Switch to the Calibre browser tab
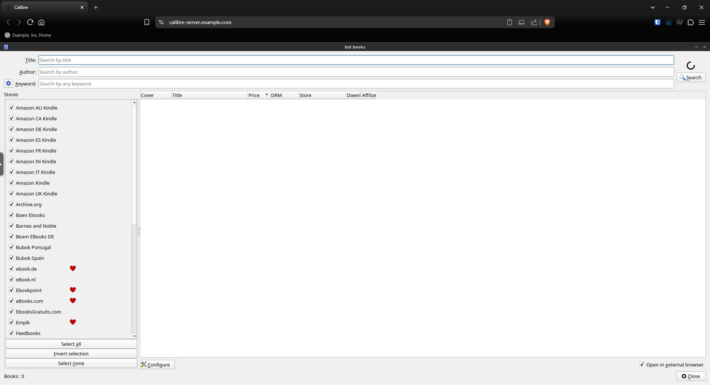 [x=44, y=7]
